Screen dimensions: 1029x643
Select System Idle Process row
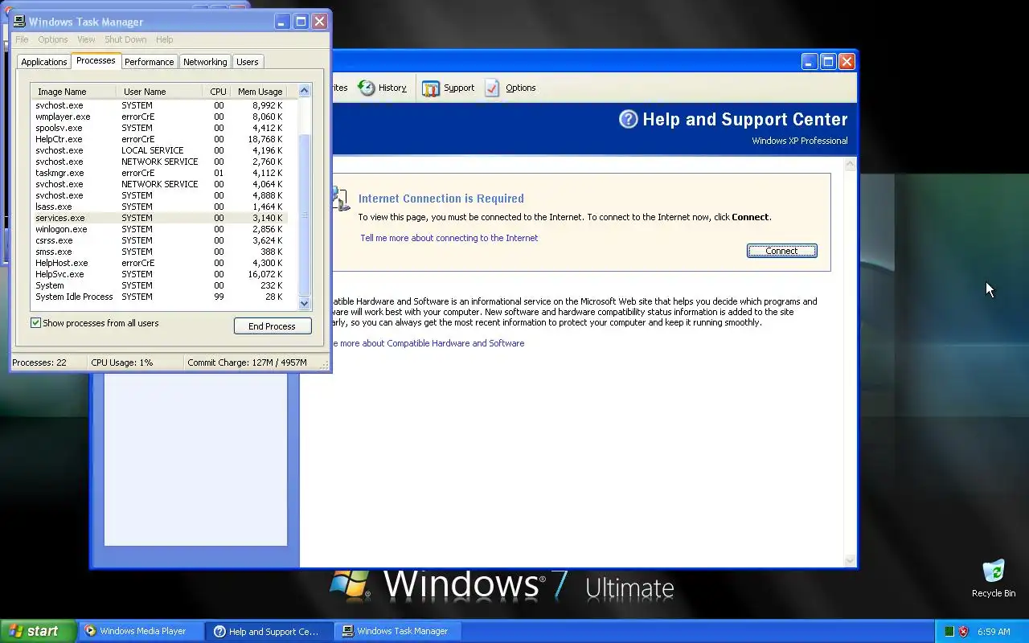coord(159,297)
